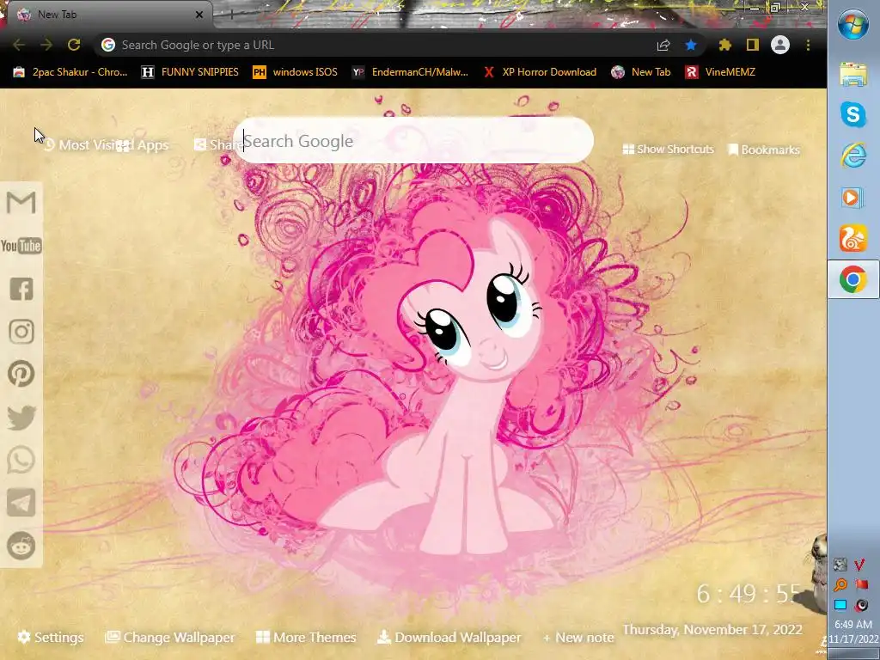Open new tab page Settings
This screenshot has width=880, height=660.
pos(51,637)
